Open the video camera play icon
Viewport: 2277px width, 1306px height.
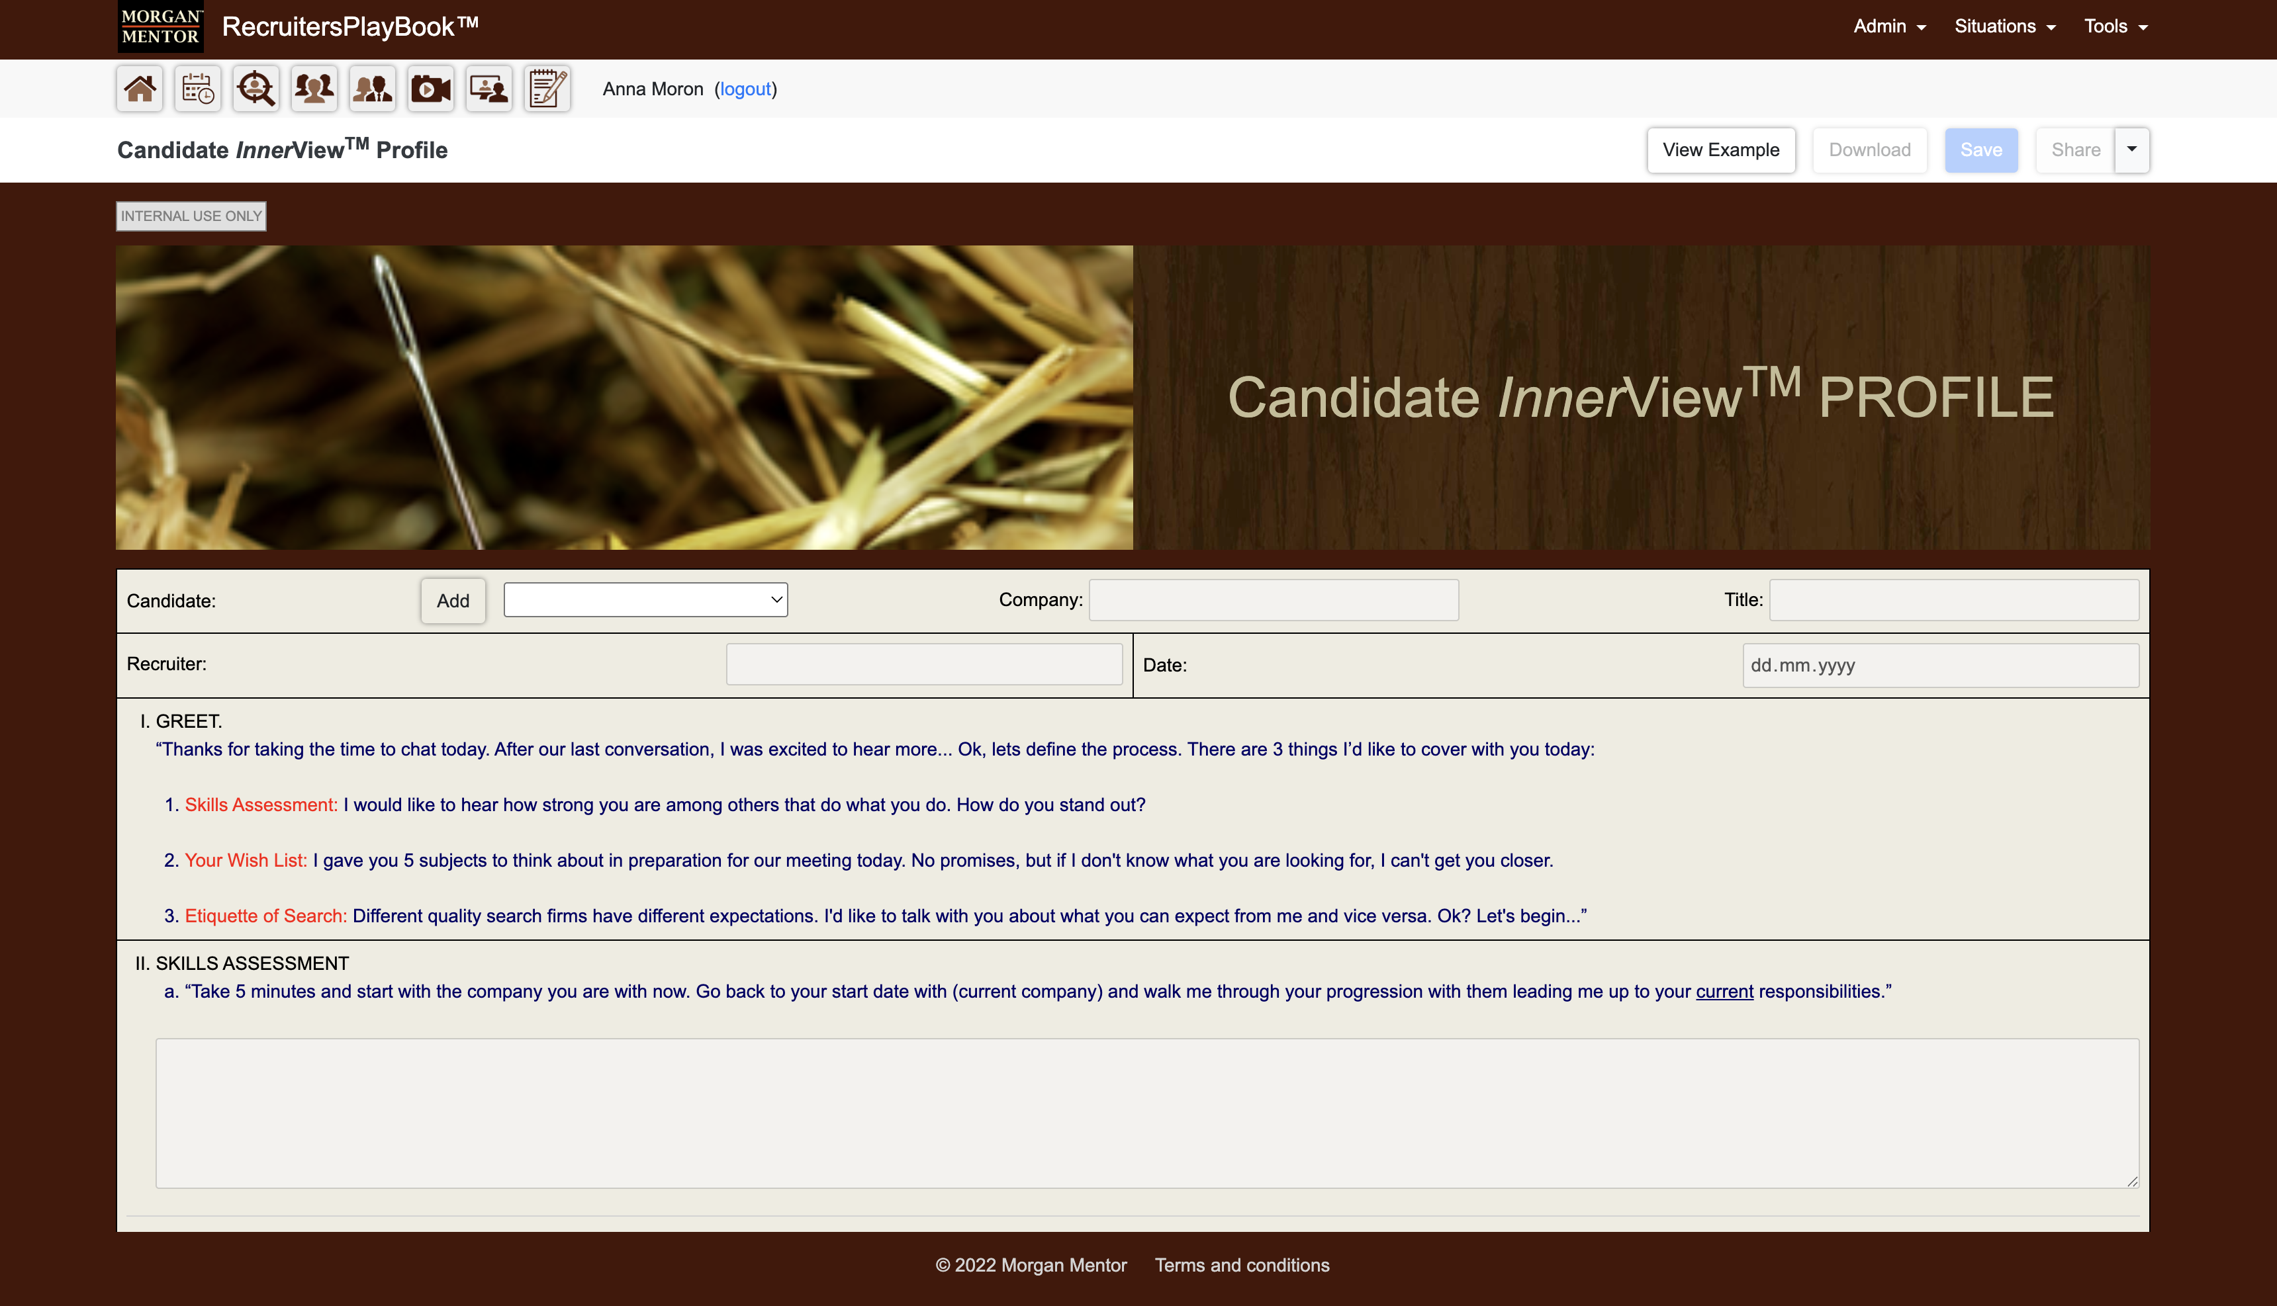point(431,89)
